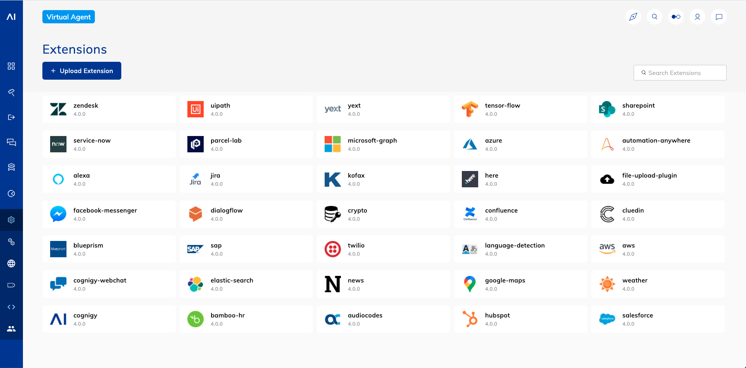Image resolution: width=746 pixels, height=368 pixels.
Task: Click the weather sun icon
Action: click(x=607, y=284)
